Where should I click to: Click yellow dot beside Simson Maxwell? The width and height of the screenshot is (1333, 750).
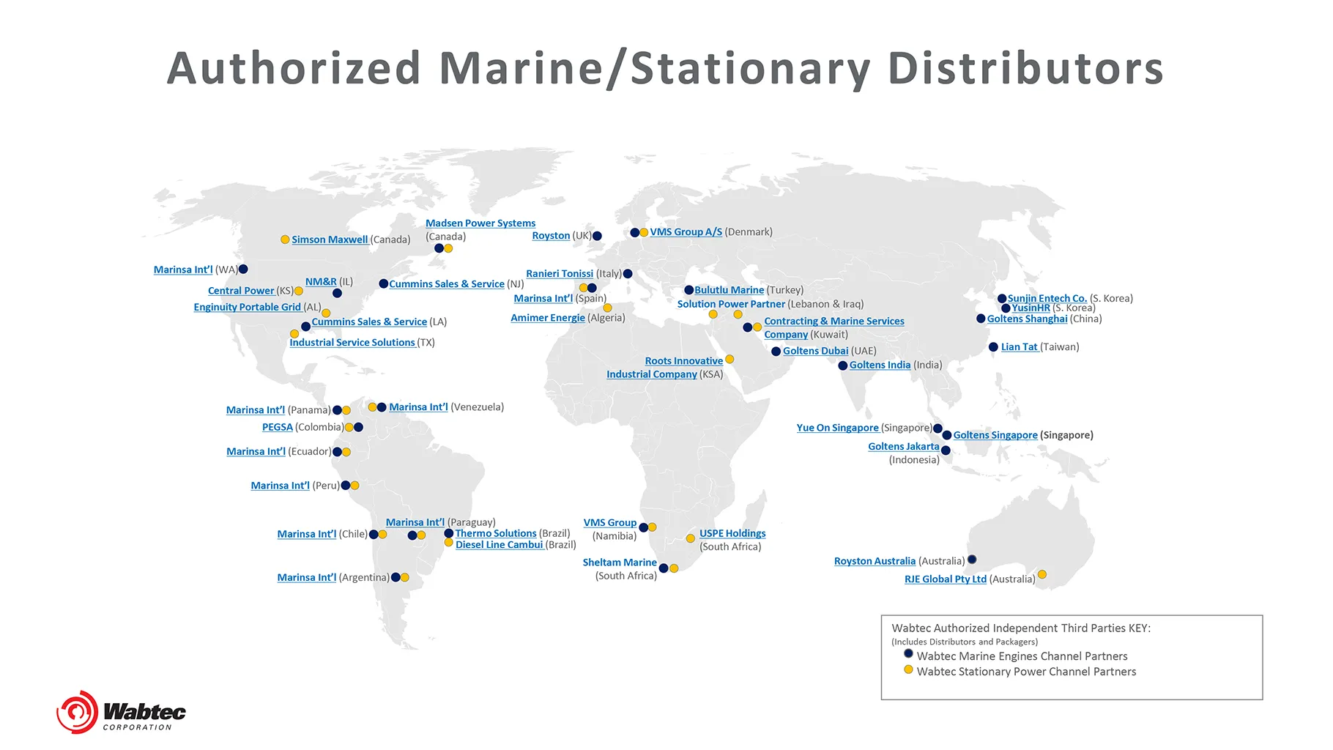point(285,240)
